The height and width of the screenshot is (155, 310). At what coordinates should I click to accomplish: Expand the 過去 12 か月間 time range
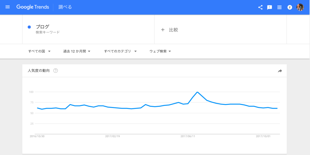(77, 51)
